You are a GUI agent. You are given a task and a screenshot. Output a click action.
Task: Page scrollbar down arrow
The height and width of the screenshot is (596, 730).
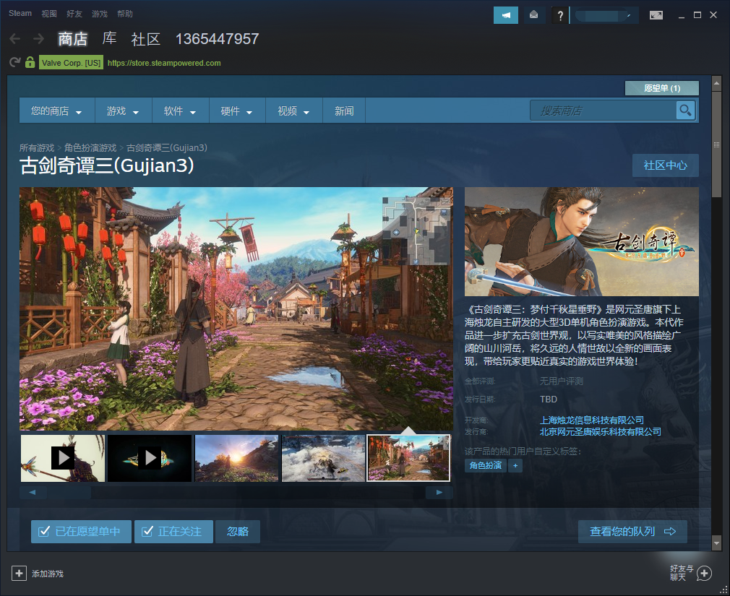click(x=716, y=543)
